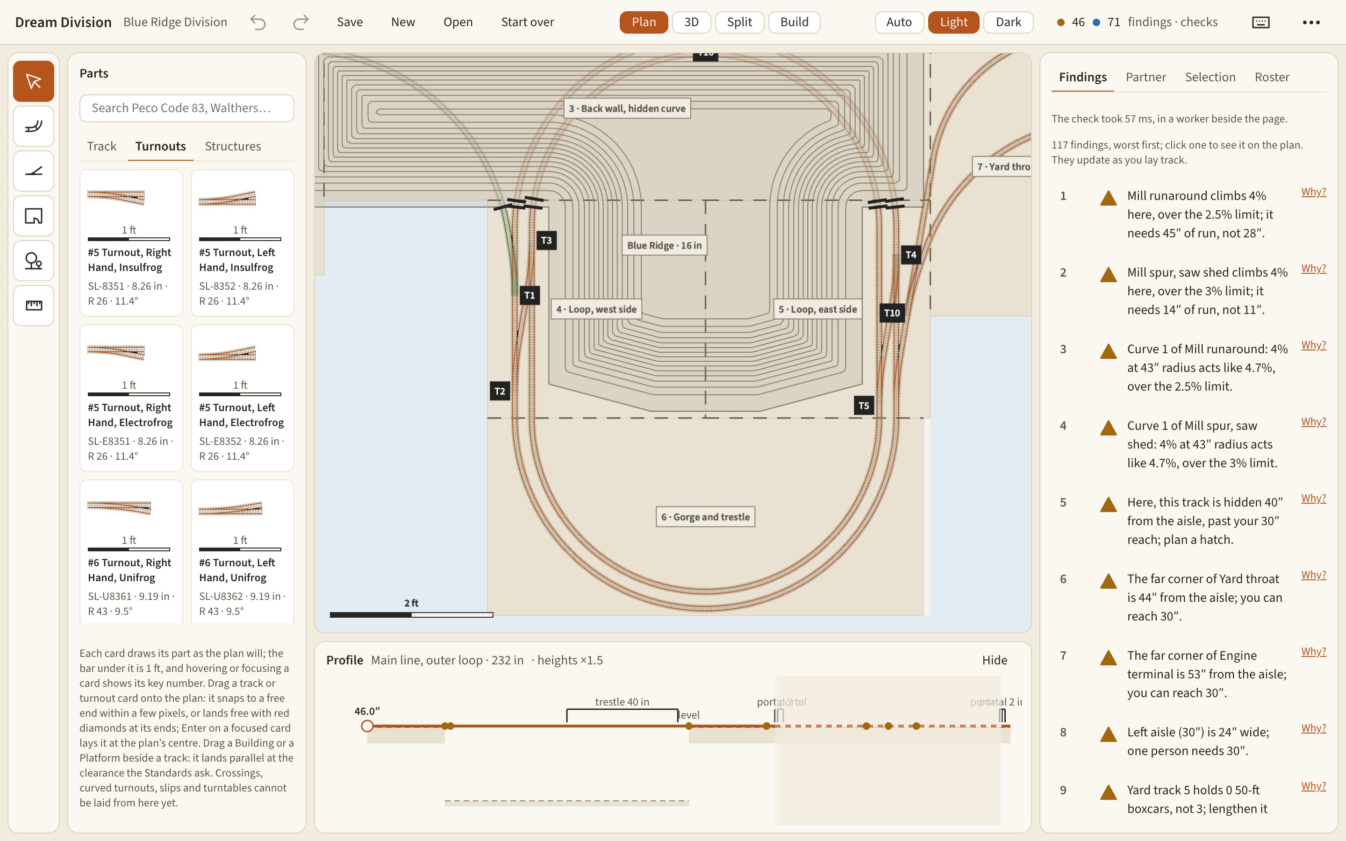Image resolution: width=1346 pixels, height=841 pixels.
Task: Open the three-dot more menu
Action: [1311, 22]
